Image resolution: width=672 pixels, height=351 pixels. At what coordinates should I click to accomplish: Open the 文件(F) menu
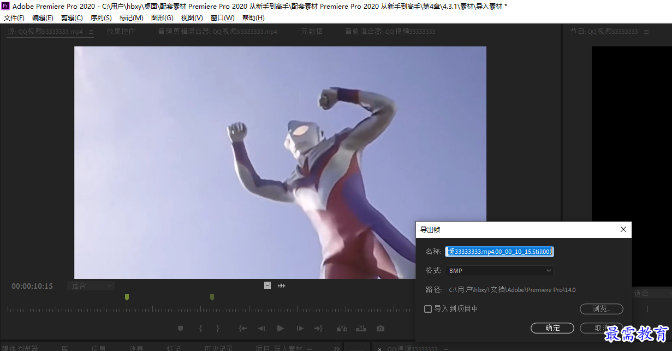click(14, 18)
